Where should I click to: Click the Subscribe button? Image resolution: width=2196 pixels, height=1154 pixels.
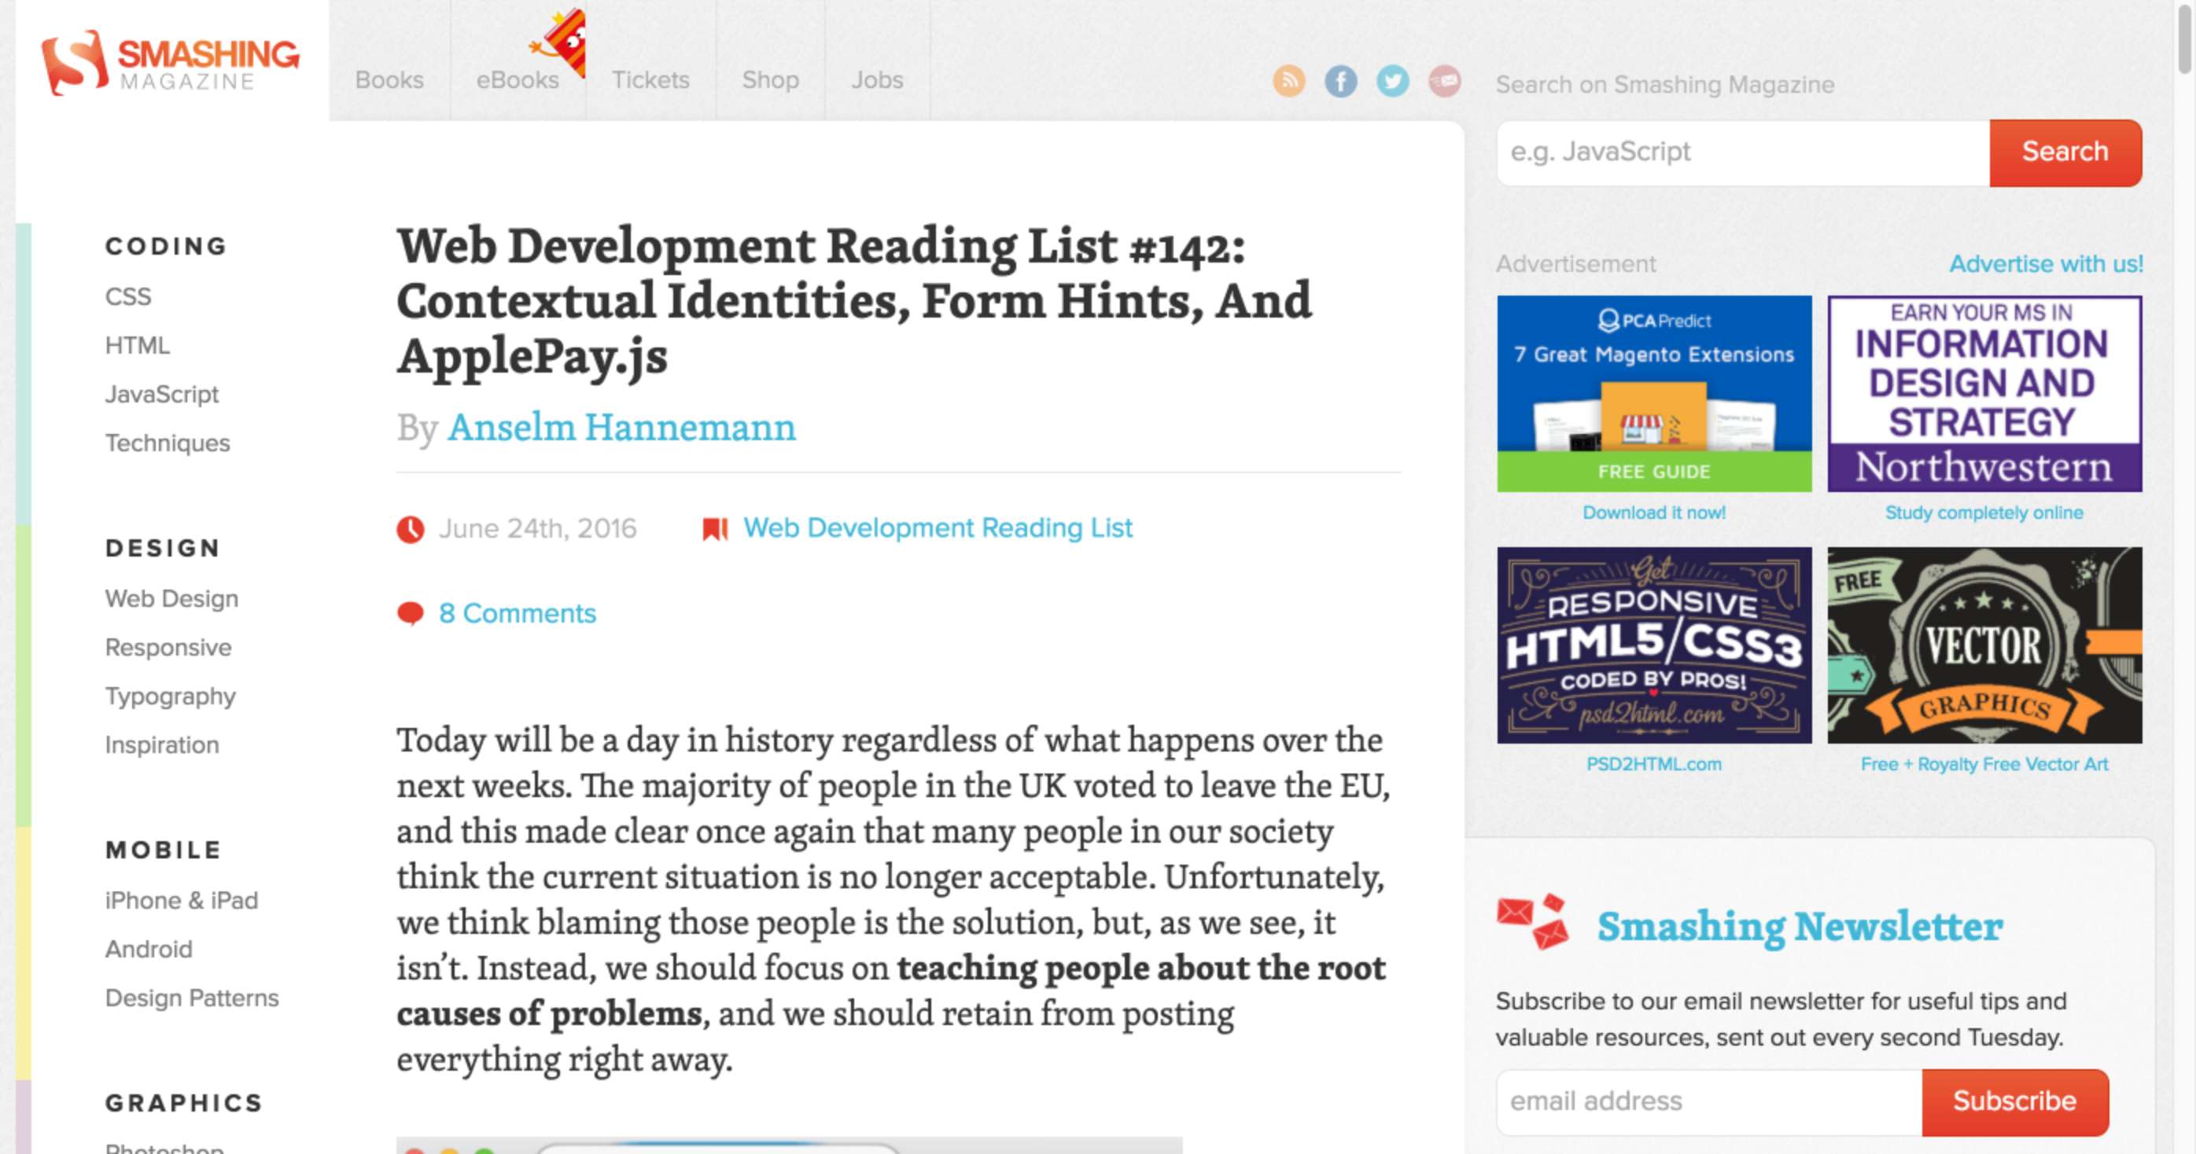(x=2014, y=1101)
